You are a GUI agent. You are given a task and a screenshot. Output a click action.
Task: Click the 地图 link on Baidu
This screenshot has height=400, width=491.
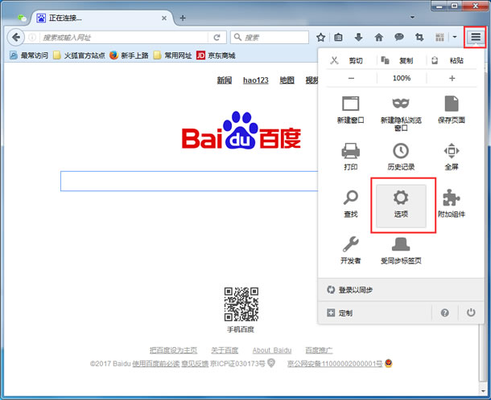coord(287,80)
